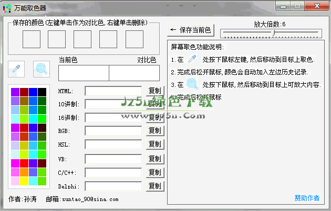
Task: Select the last saved color slot
Action: point(134,39)
